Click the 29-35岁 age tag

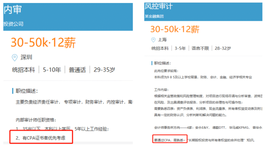[104, 70]
